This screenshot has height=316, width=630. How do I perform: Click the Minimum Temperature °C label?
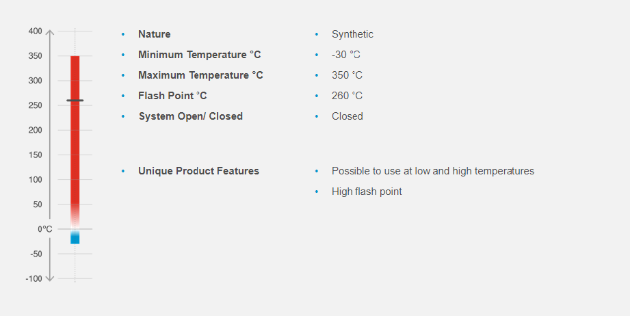[x=199, y=55]
